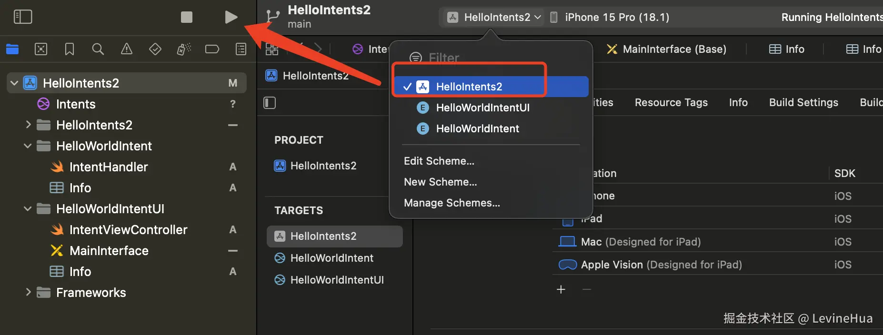Switch to the Build Settings tab
The width and height of the screenshot is (883, 335).
803,102
